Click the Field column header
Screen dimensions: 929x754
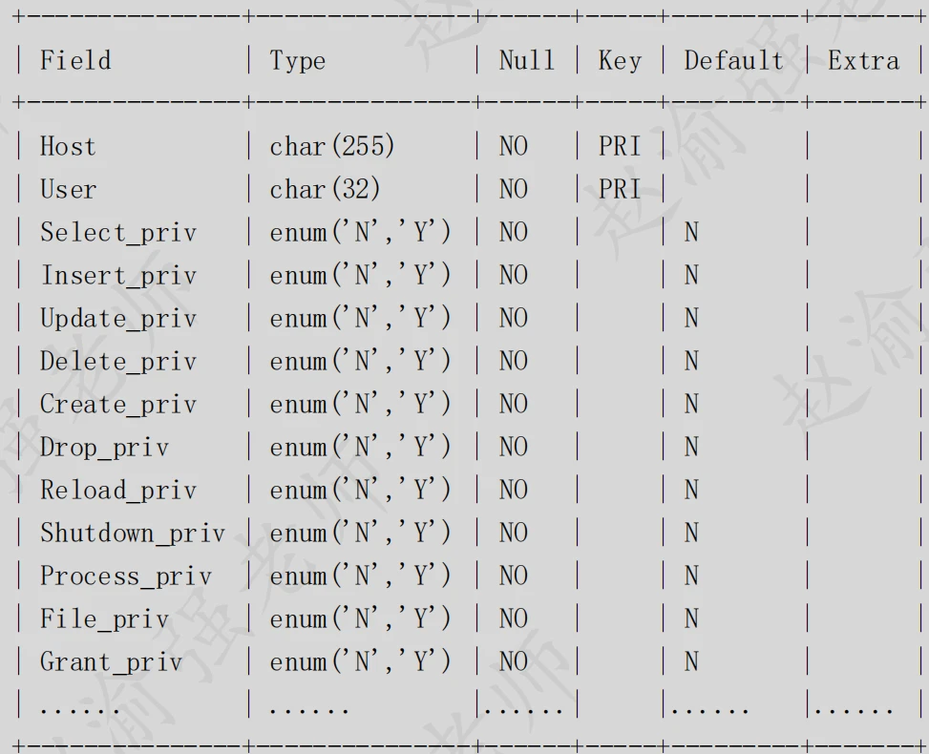(x=75, y=60)
